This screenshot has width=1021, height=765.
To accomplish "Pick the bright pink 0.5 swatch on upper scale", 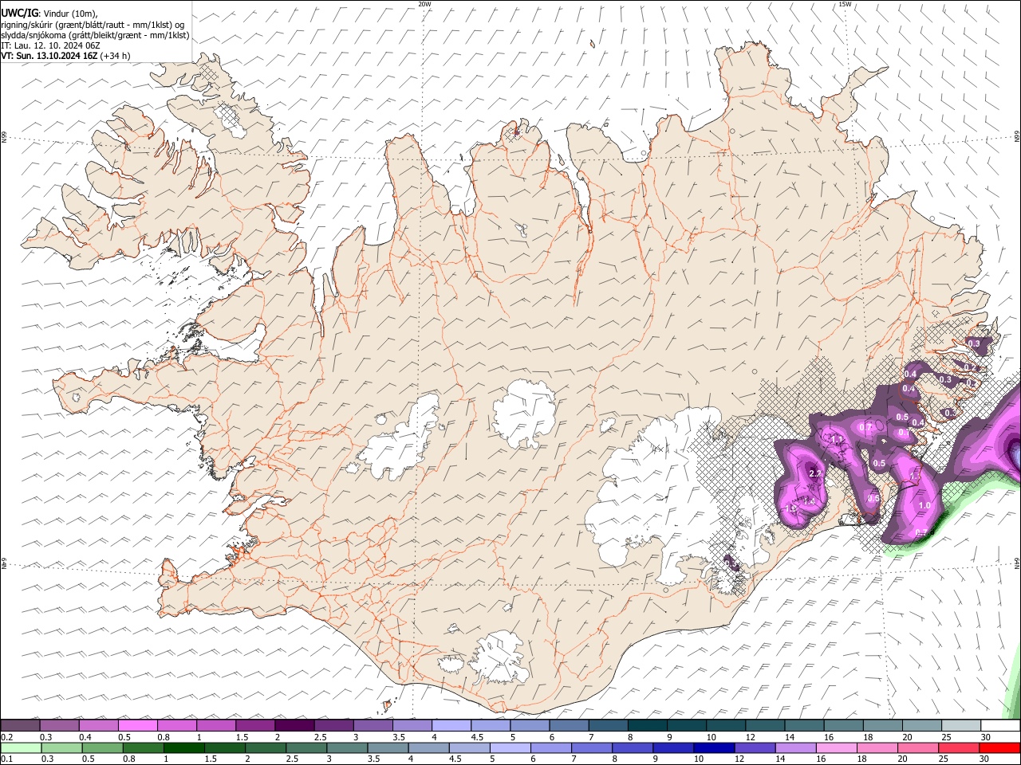I will (137, 726).
